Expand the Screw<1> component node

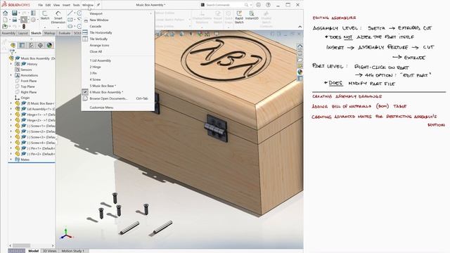[x=11, y=126]
